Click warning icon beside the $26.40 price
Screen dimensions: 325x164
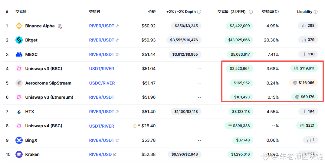[135, 126]
